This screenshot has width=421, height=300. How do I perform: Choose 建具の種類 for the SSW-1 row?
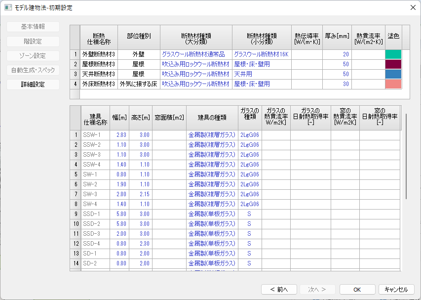[212, 134]
